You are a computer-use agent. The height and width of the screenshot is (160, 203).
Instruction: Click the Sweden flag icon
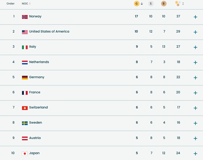[x=25, y=123]
